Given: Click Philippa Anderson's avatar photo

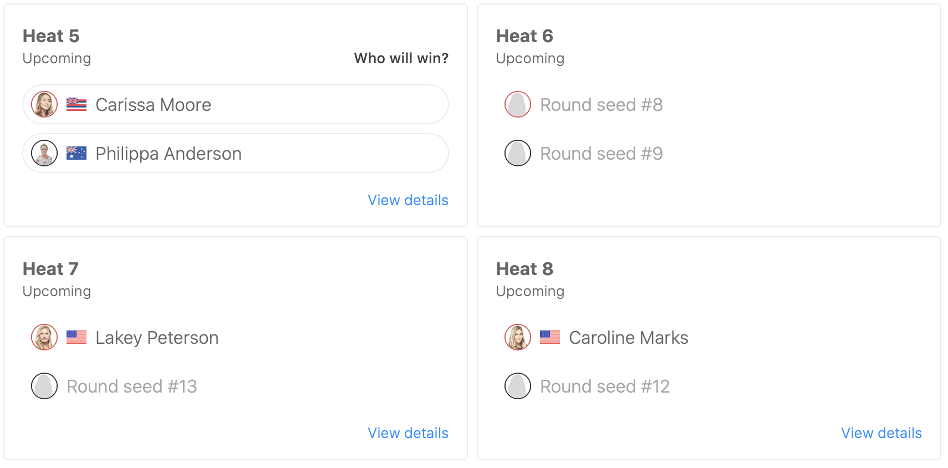Looking at the screenshot, I should (44, 153).
